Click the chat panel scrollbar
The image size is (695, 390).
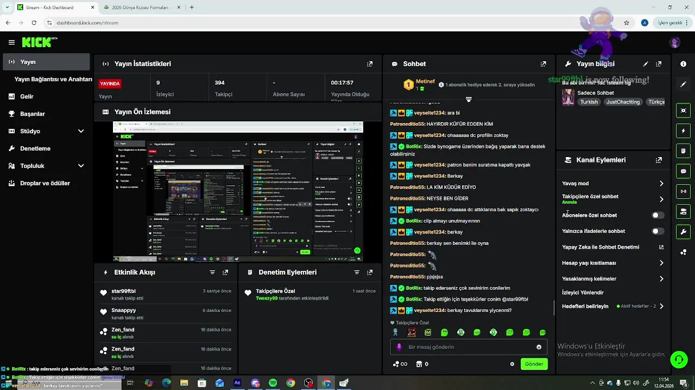click(554, 308)
